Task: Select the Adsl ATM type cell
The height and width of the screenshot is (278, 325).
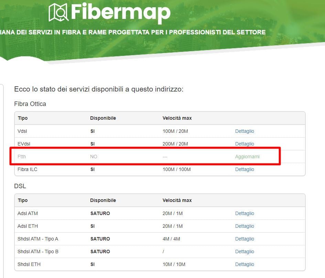Action: pyautogui.click(x=28, y=214)
